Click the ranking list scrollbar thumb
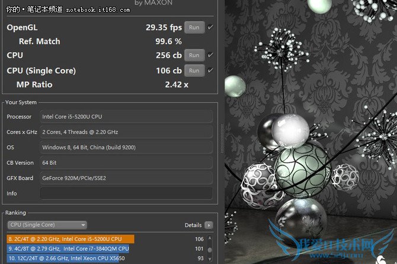Viewport: 397px width, 264px height. (x=210, y=250)
